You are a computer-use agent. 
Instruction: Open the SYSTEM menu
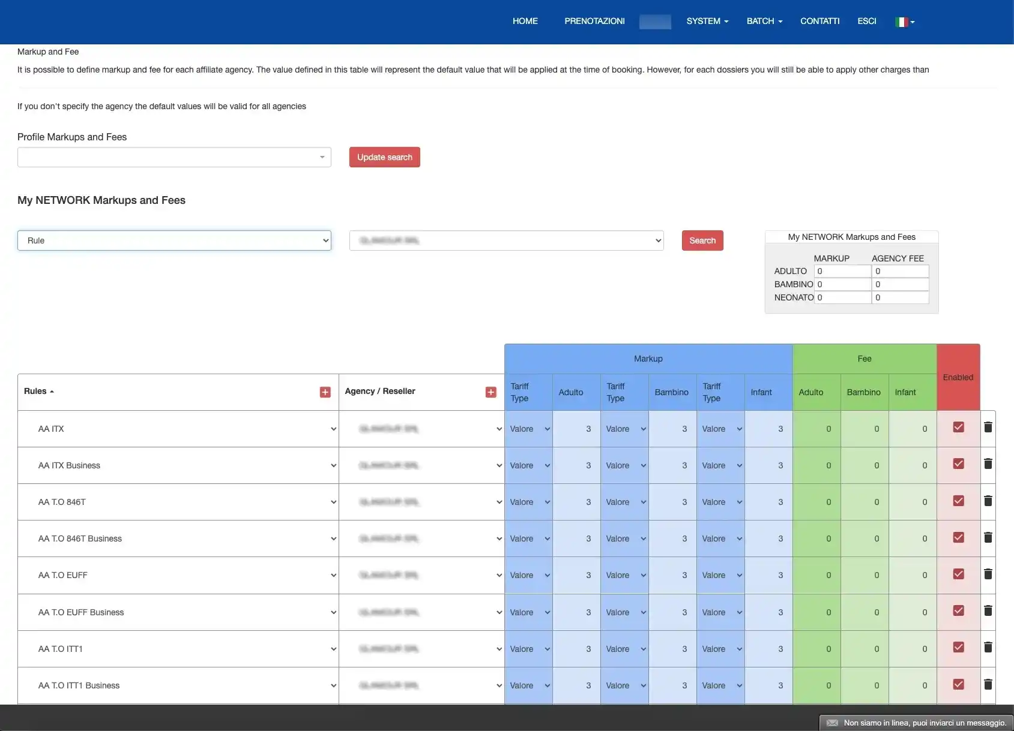(707, 21)
